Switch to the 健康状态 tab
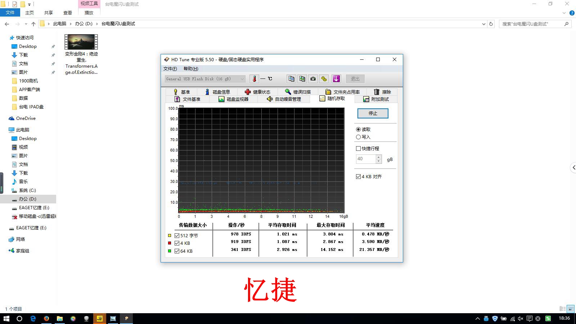The image size is (576, 324). tap(257, 92)
